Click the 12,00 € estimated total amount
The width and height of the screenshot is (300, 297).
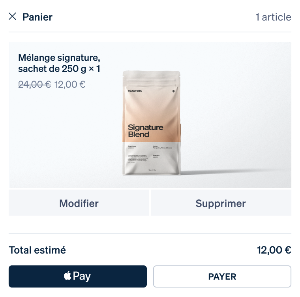click(274, 250)
